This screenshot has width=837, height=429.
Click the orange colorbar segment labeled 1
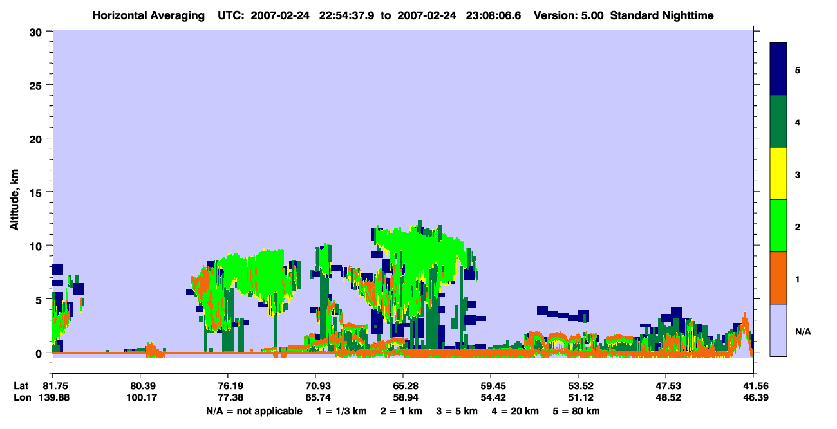778,278
